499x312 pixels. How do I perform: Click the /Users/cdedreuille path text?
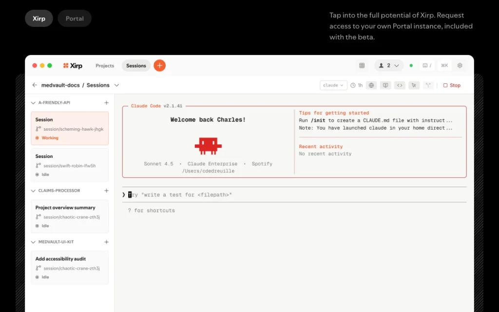point(208,171)
